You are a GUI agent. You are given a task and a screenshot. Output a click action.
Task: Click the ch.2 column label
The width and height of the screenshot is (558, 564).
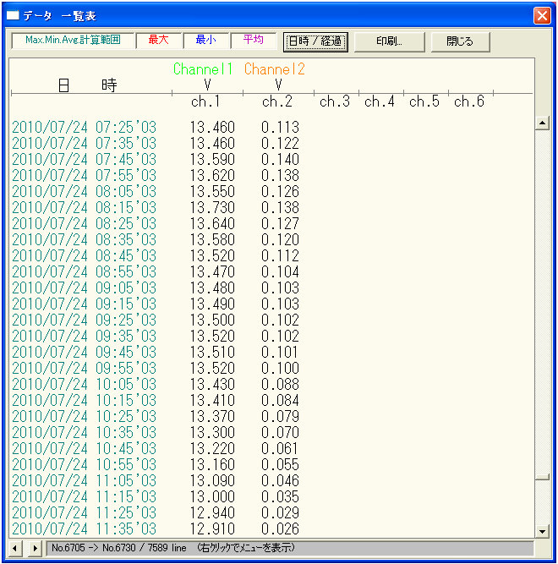pyautogui.click(x=276, y=101)
